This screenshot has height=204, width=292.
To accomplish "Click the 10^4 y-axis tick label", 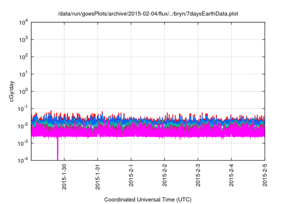I will [x=23, y=22].
